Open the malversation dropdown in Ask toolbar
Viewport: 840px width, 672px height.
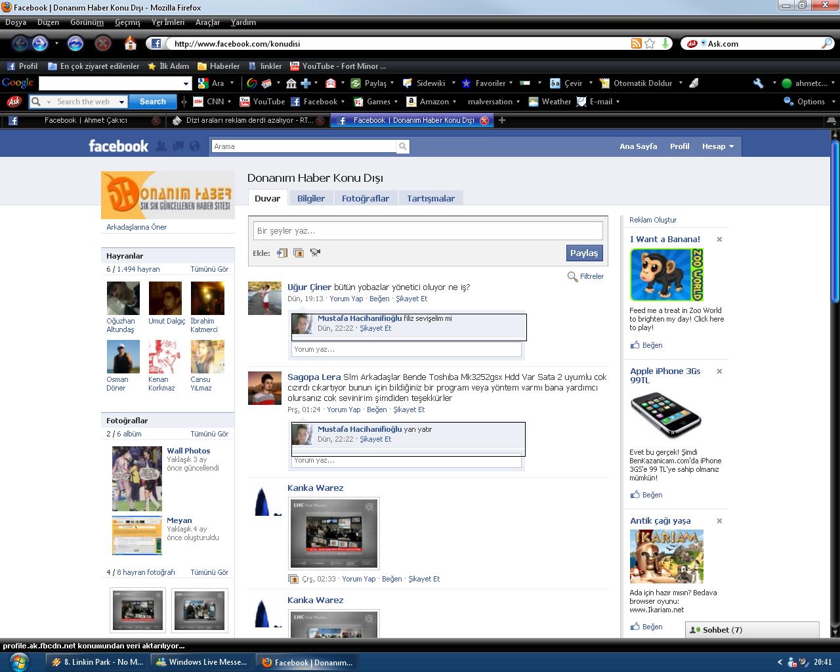pos(494,102)
